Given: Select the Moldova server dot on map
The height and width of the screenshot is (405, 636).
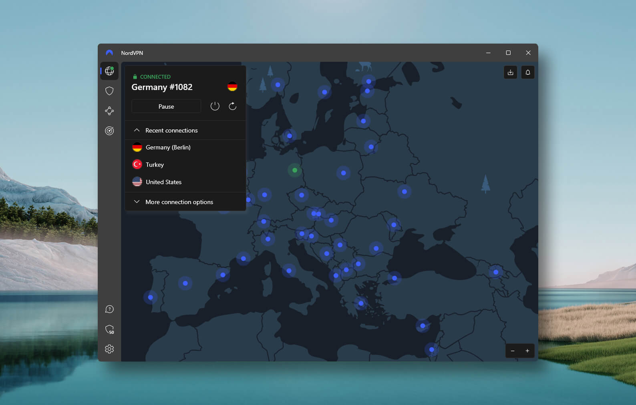Looking at the screenshot, I should 394,225.
